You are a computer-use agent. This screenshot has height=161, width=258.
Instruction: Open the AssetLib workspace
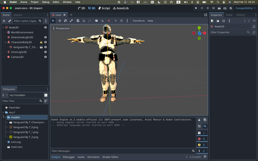[121, 8]
